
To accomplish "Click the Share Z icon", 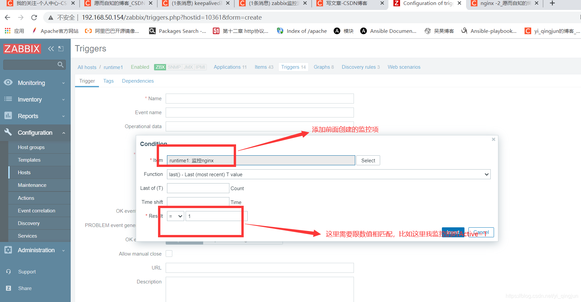I will coord(9,288).
